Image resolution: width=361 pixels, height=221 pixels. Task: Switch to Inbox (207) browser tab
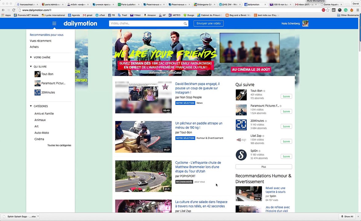click(x=305, y=4)
